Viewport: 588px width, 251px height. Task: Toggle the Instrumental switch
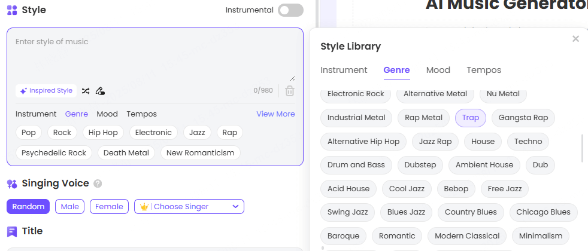pyautogui.click(x=290, y=10)
